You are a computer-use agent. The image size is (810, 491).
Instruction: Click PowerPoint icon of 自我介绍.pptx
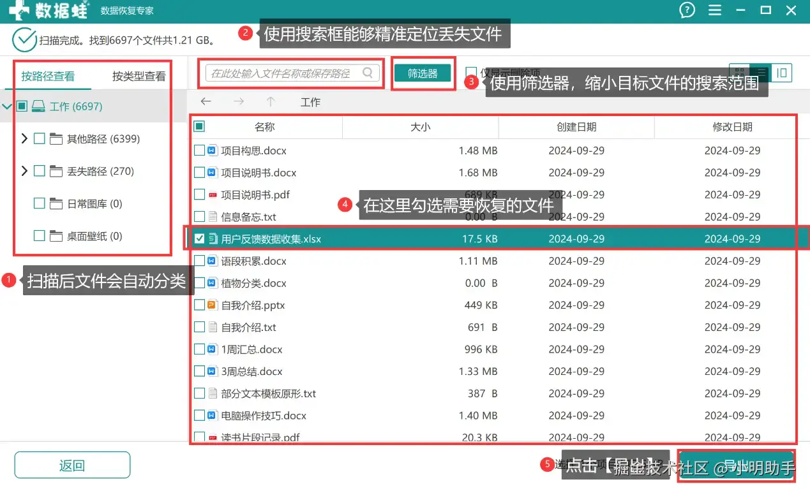pos(213,305)
